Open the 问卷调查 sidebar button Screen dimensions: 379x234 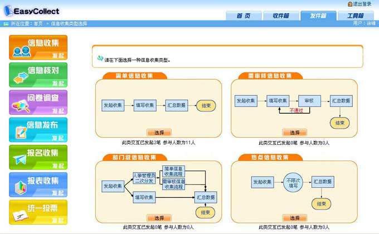click(x=38, y=103)
